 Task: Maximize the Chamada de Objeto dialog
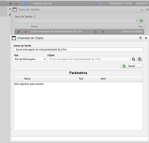coord(140,38)
